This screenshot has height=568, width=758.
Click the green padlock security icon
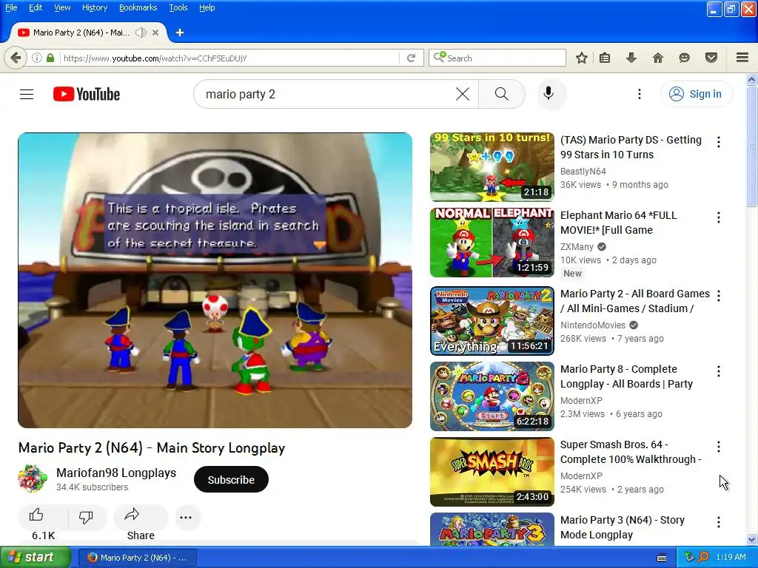pos(50,58)
